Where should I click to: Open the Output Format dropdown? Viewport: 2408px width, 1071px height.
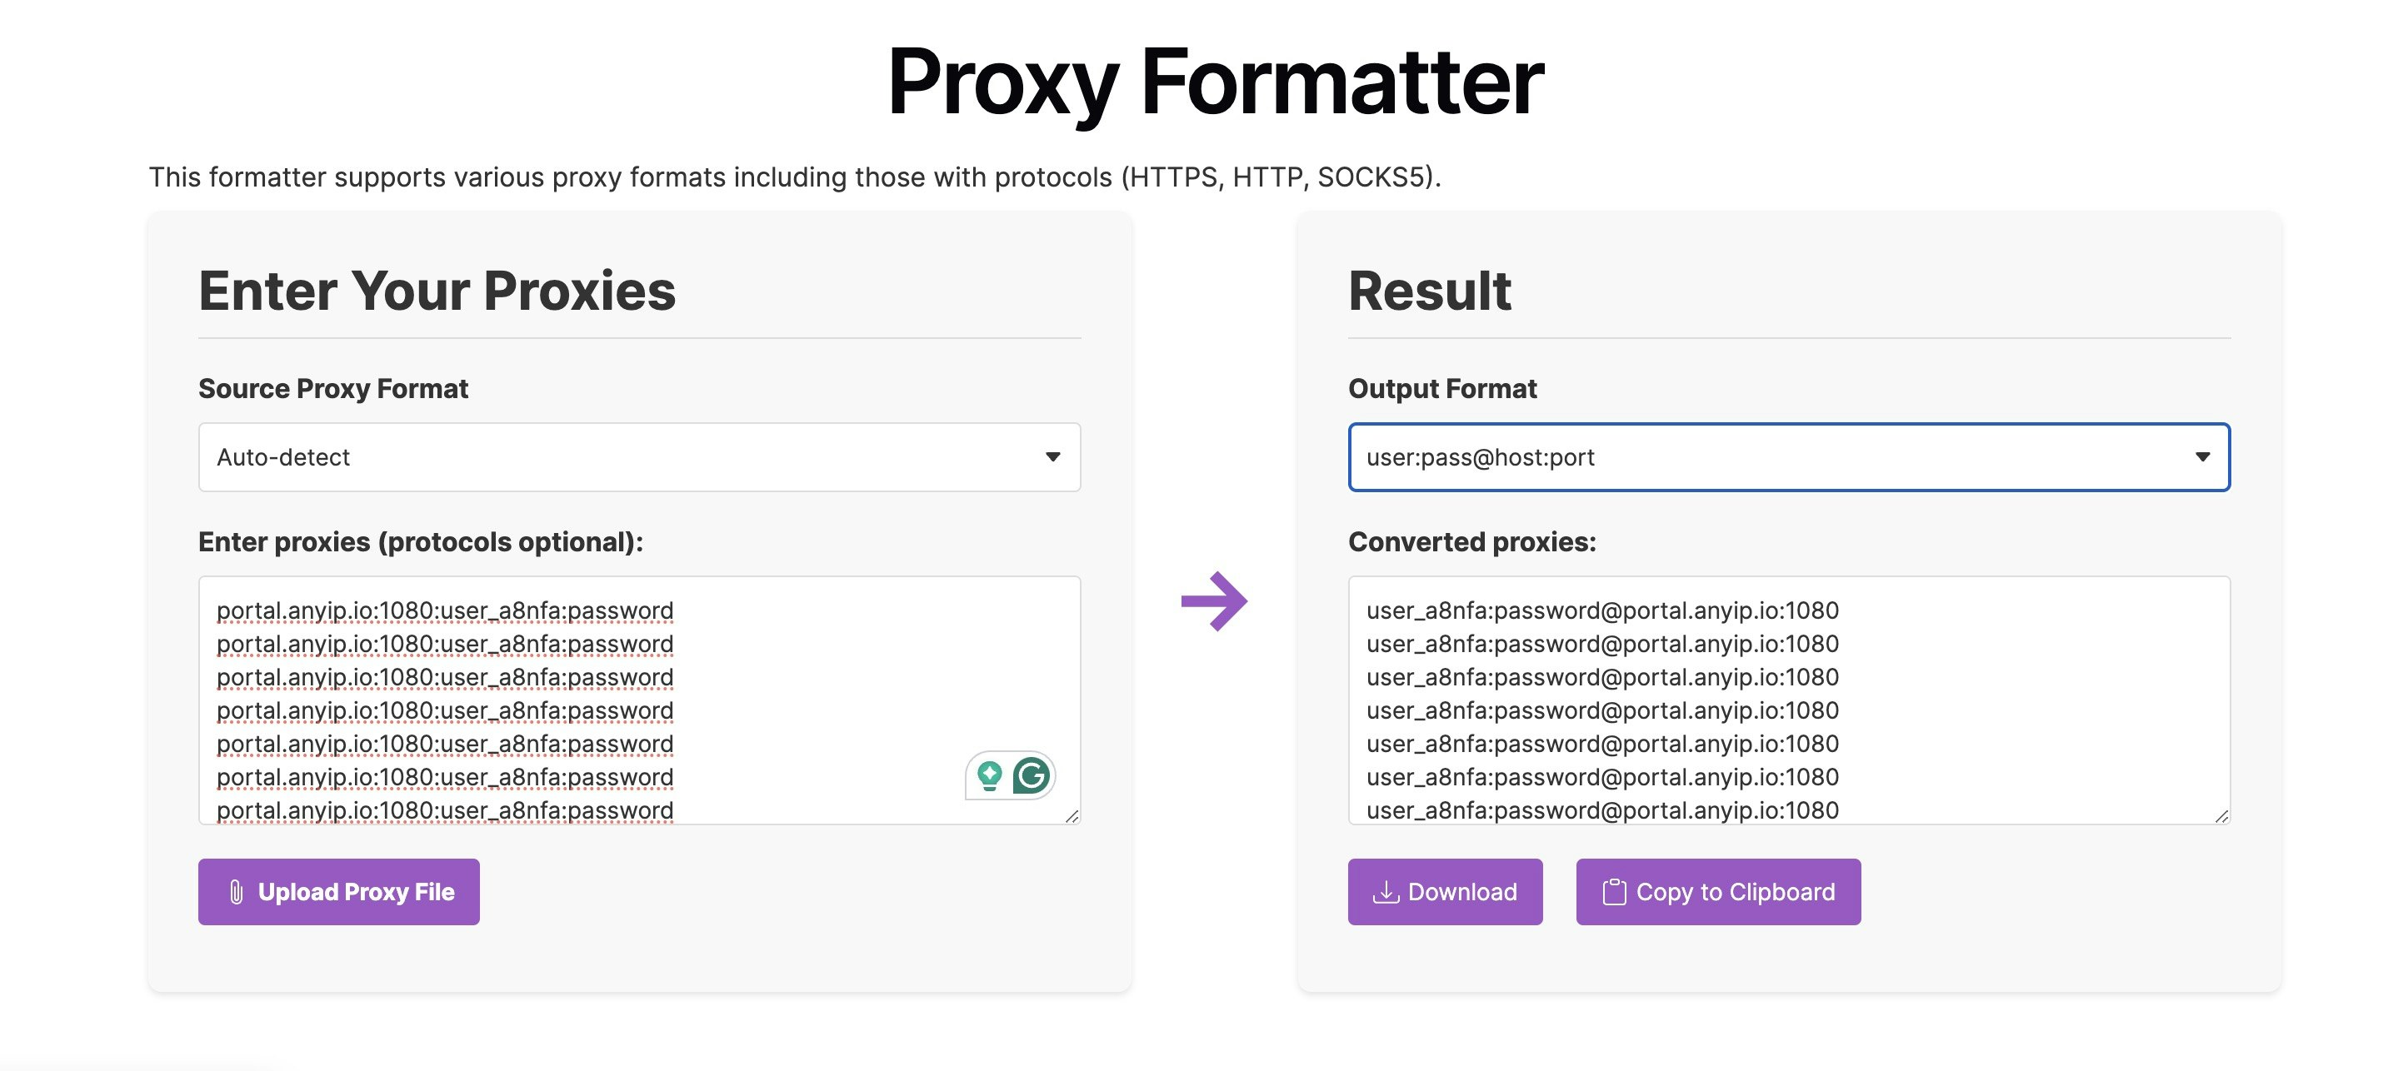pyautogui.click(x=1789, y=457)
